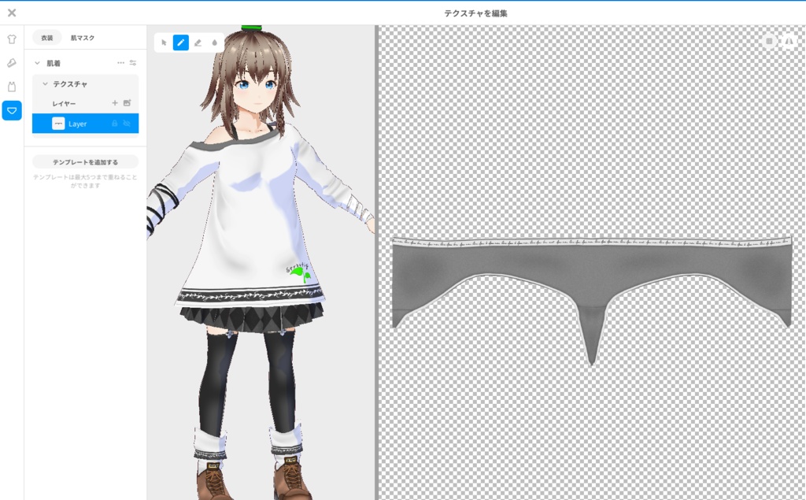The height and width of the screenshot is (500, 806).
Task: Click the テンプレートを追加する button
Action: point(85,162)
